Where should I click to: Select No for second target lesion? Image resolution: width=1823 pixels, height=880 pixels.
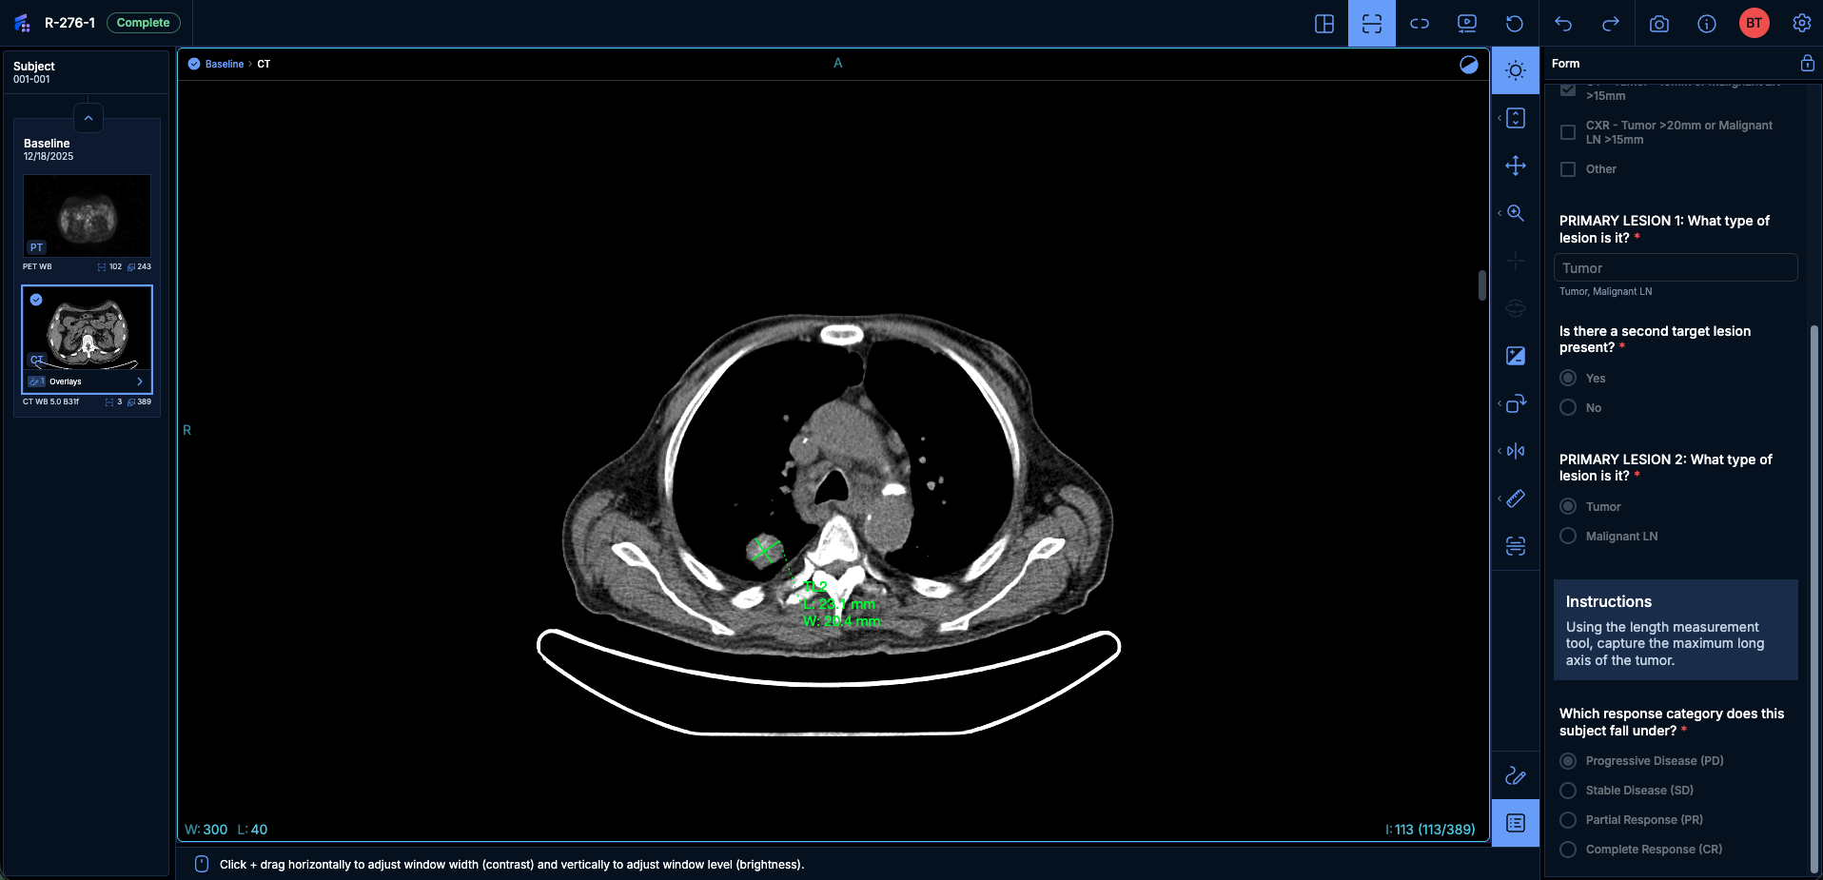[x=1568, y=408]
